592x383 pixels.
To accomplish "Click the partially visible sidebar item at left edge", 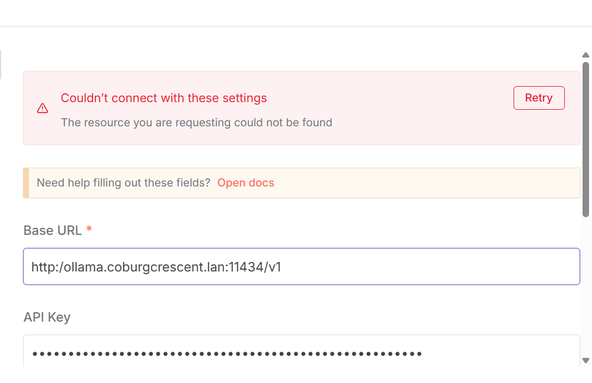I will [x=1, y=64].
